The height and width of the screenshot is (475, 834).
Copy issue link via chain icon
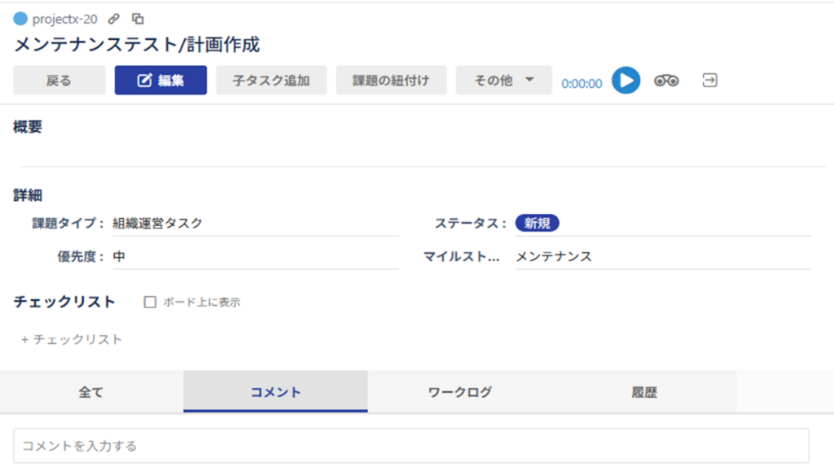coord(114,20)
